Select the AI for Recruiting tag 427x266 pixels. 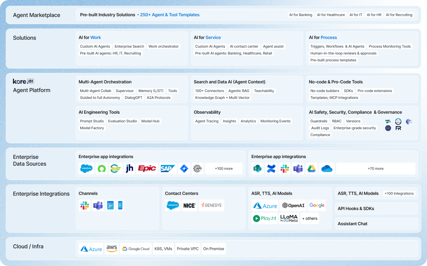pyautogui.click(x=399, y=15)
